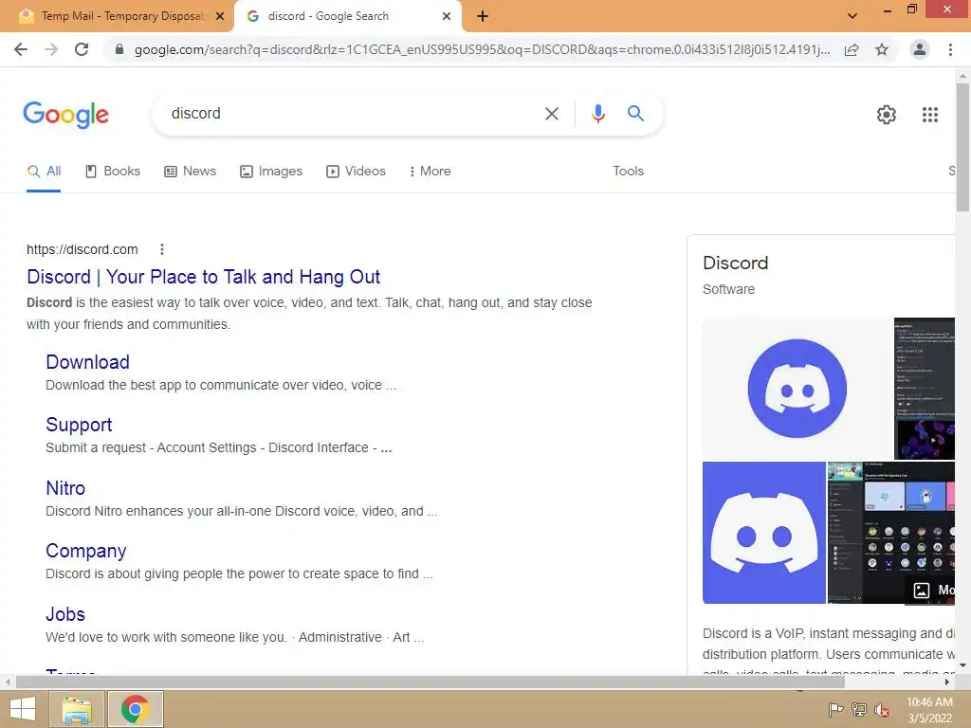
Task: Open a new tab with the plus button
Action: click(483, 17)
